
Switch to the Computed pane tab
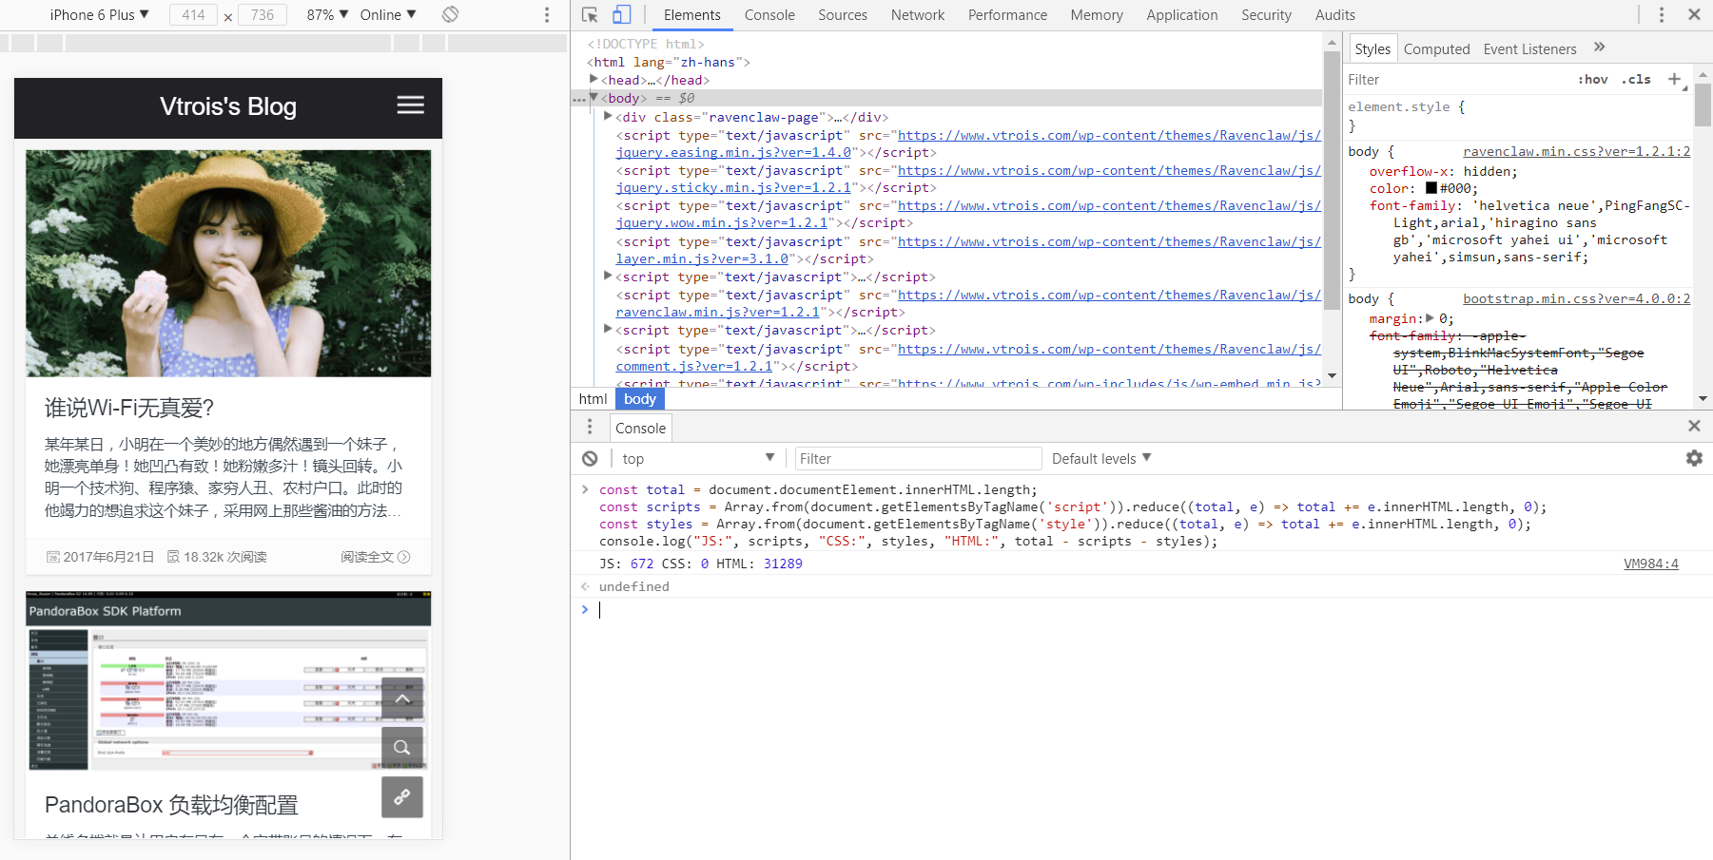[x=1436, y=48]
